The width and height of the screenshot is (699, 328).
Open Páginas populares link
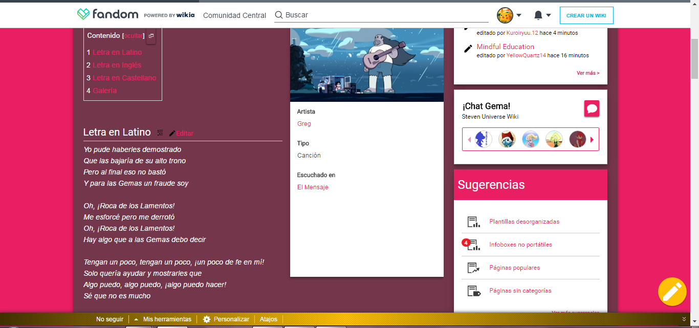515,268
